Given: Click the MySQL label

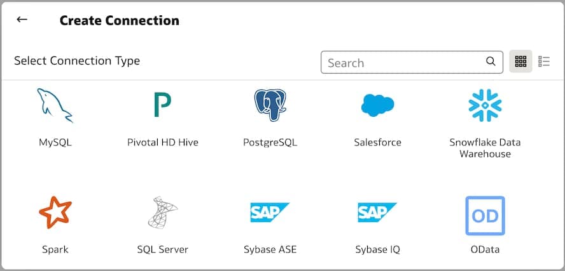Looking at the screenshot, I should tap(55, 142).
